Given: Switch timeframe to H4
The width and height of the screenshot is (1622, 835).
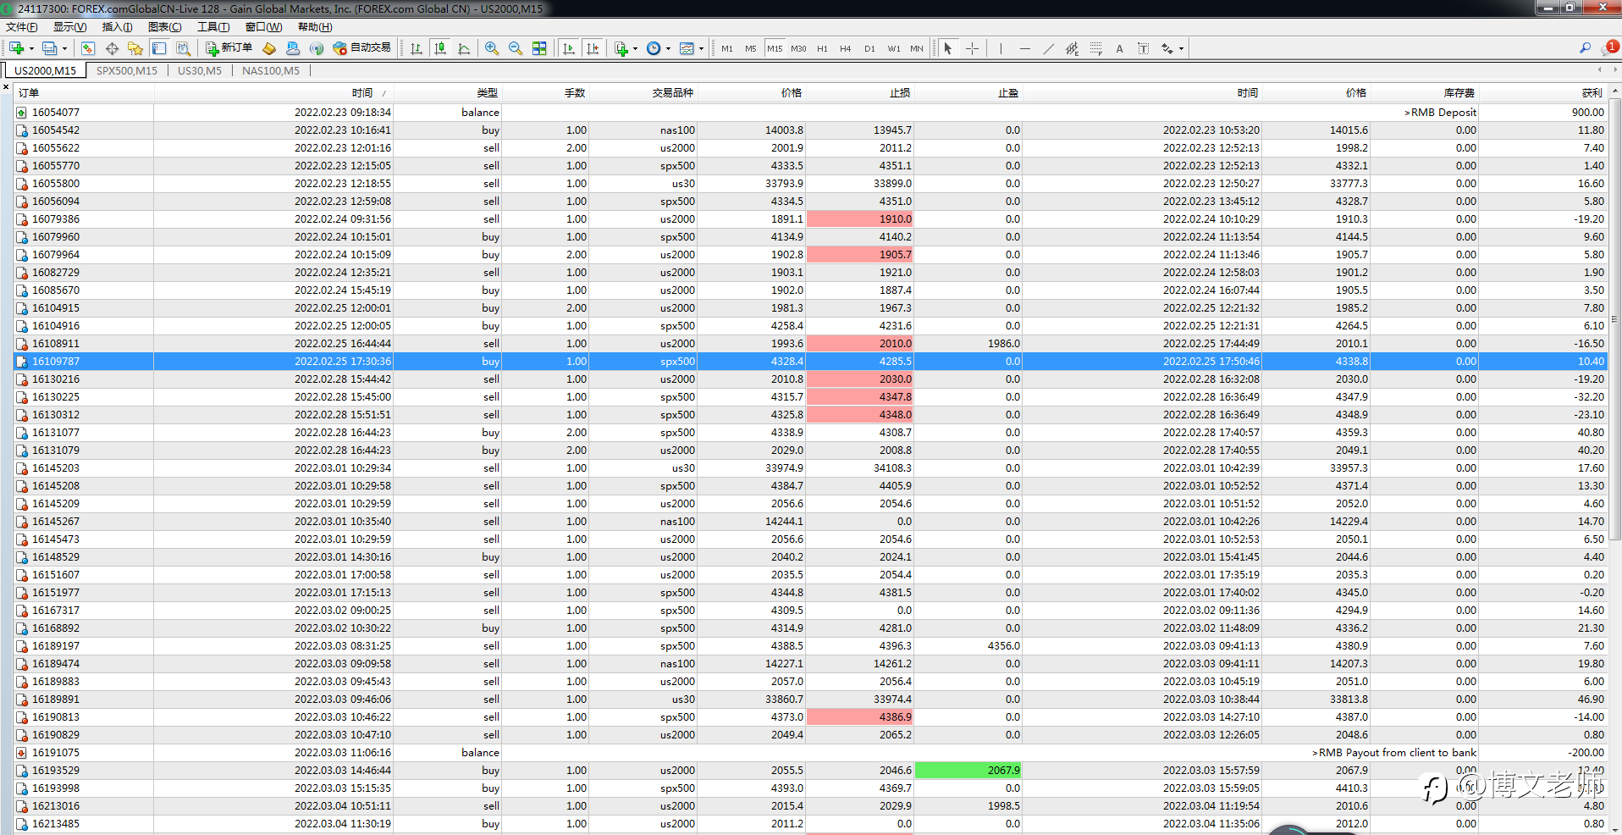Looking at the screenshot, I should (x=845, y=48).
